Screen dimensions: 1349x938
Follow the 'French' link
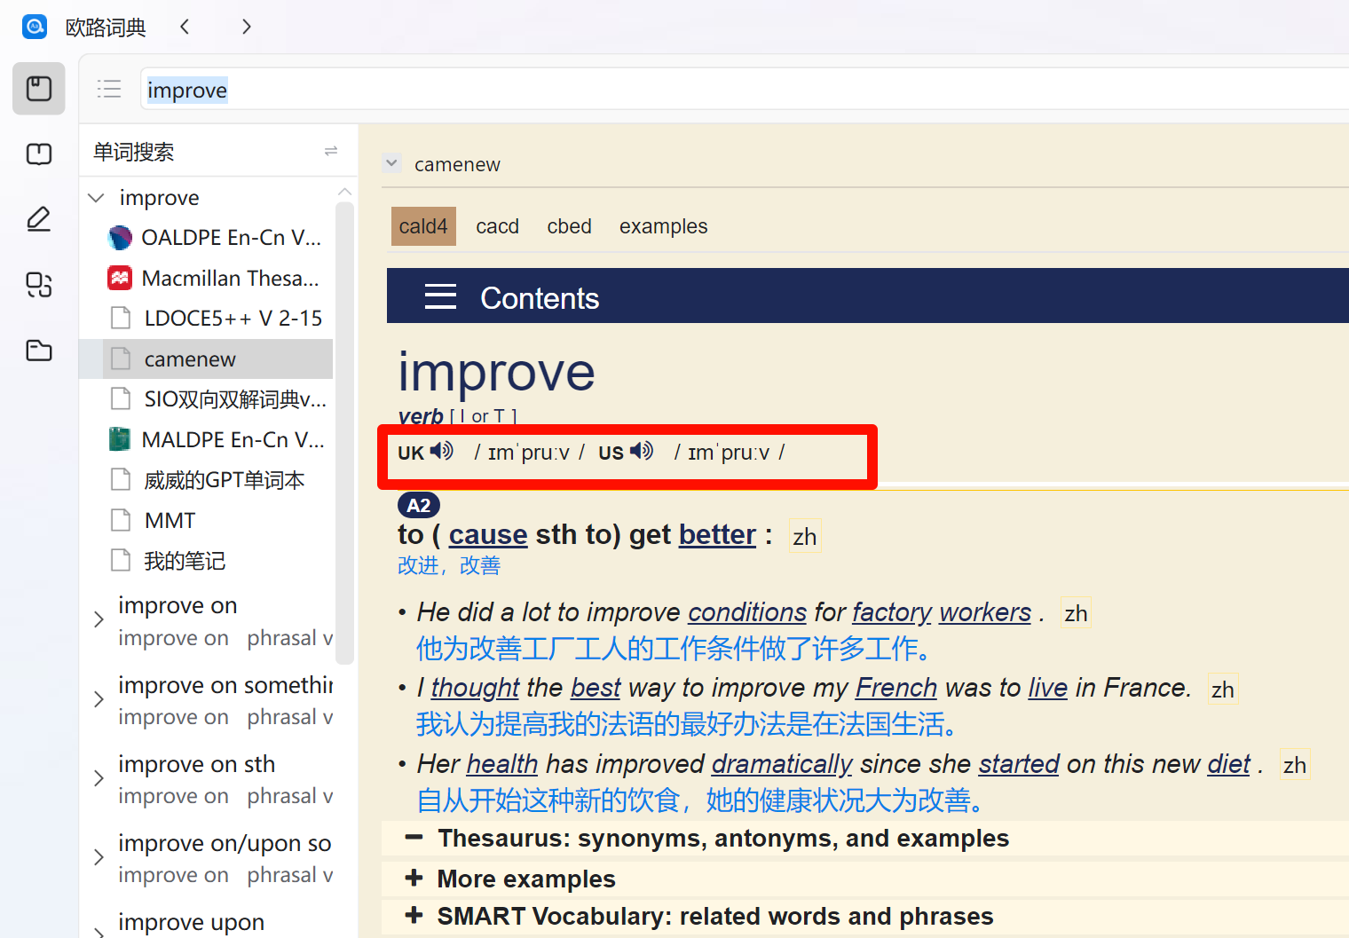[896, 688]
